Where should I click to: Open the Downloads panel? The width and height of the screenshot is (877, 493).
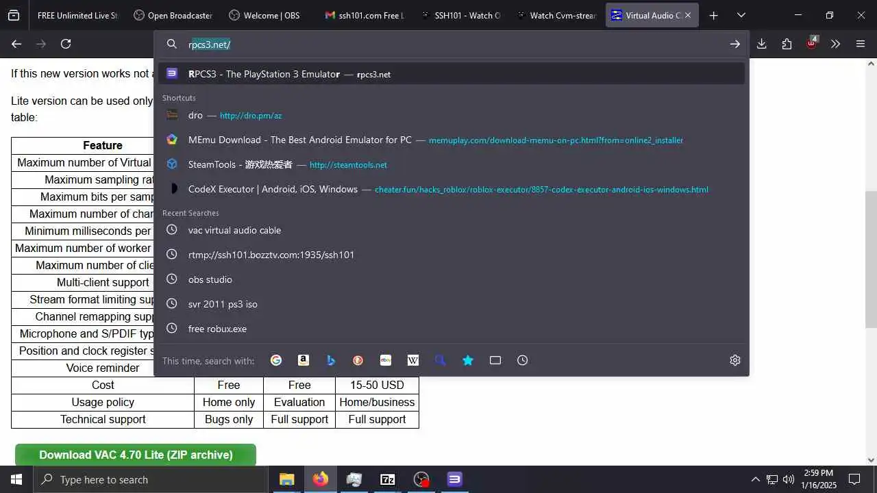762,44
